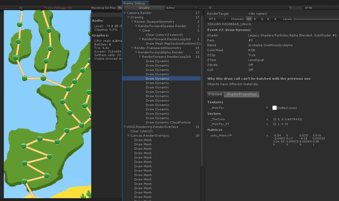Open the RT 0 render target dropdown

pos(217,19)
